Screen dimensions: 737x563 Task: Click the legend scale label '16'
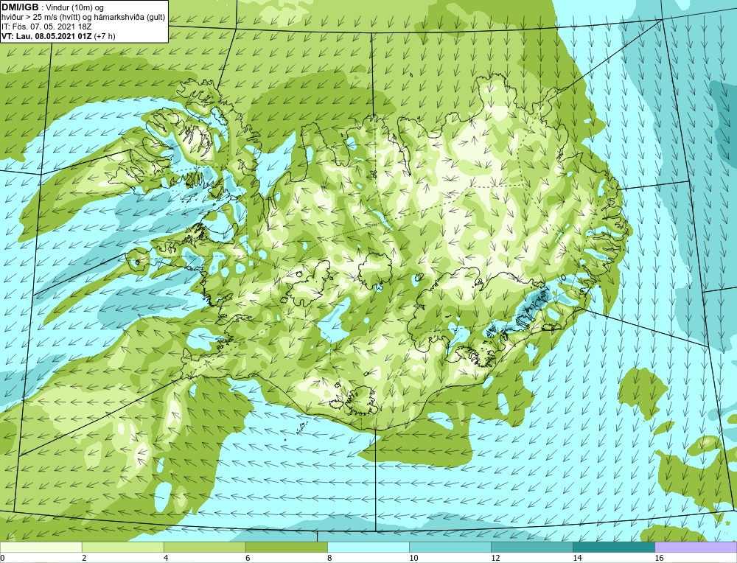point(659,558)
